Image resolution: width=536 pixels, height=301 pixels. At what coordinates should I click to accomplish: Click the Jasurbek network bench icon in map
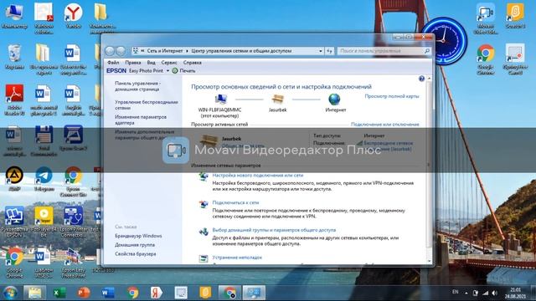click(x=277, y=99)
